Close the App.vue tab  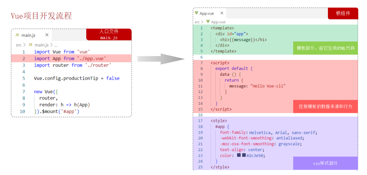(x=222, y=13)
